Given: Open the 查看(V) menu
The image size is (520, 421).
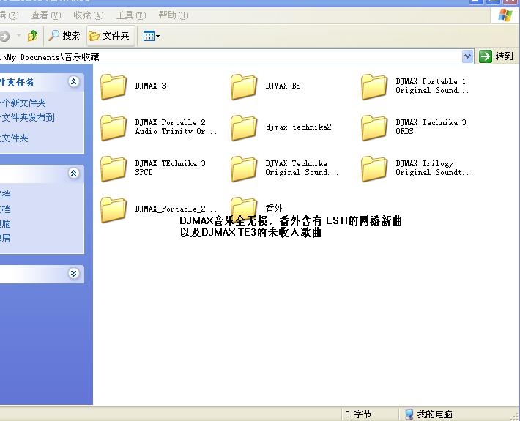Looking at the screenshot, I should (x=45, y=15).
